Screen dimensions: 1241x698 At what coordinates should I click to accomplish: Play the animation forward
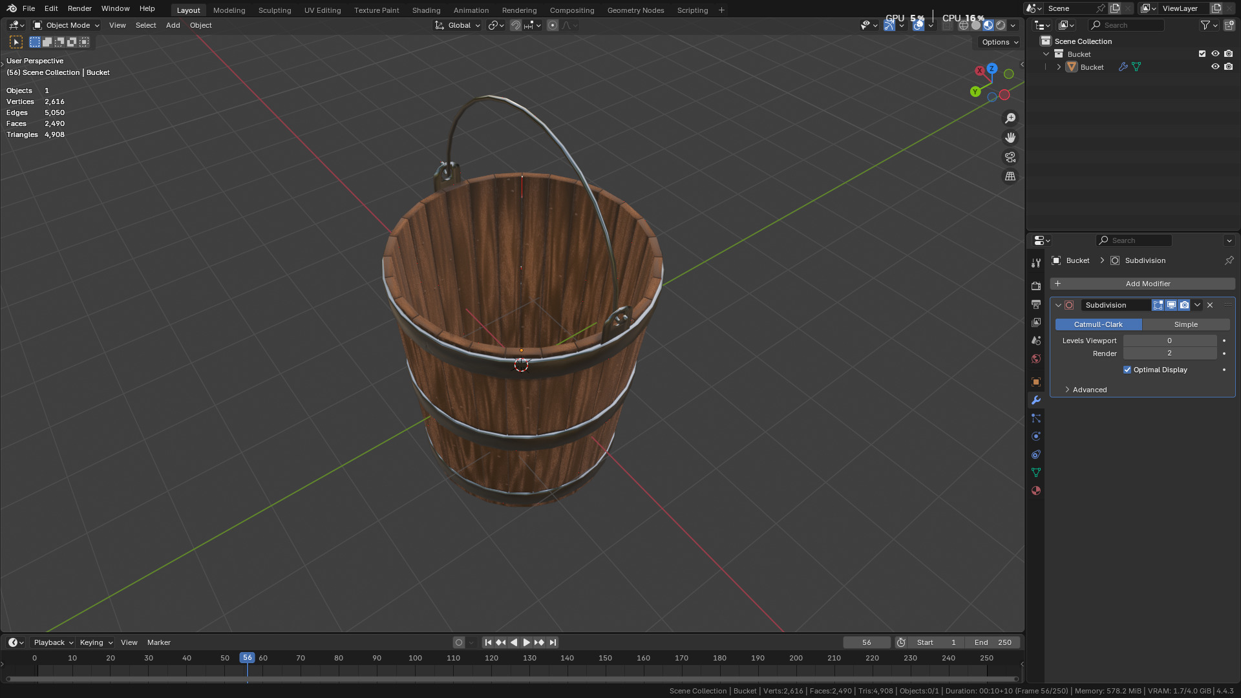(526, 642)
